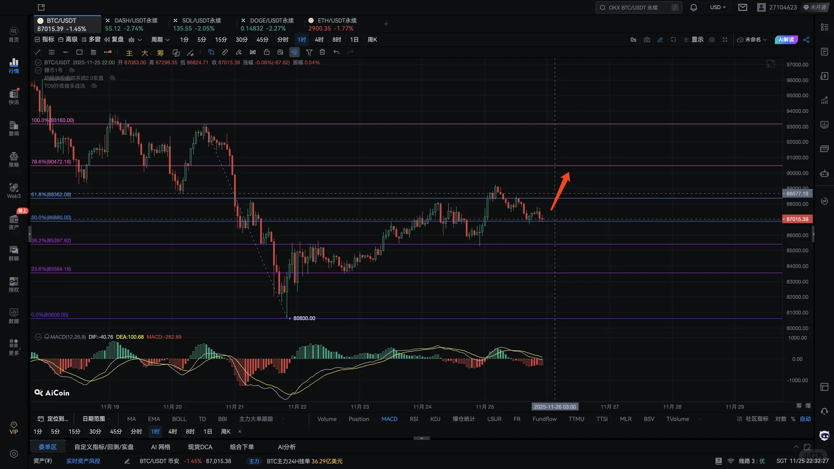The image size is (834, 469).
Task: Click the AI解读 button
Action: pyautogui.click(x=786, y=40)
